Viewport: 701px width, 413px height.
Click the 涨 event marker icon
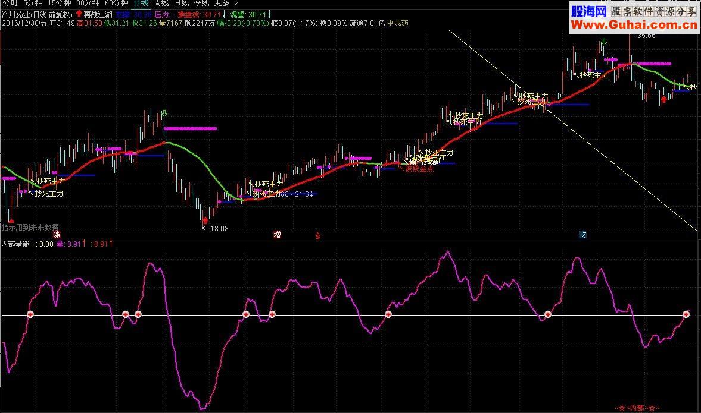click(57, 235)
